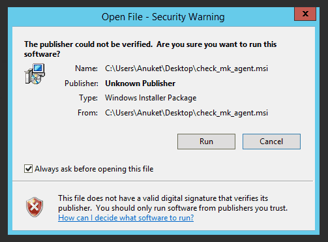Close the Security Warning dialog
Image resolution: width=328 pixels, height=242 pixels.
pos(305,14)
